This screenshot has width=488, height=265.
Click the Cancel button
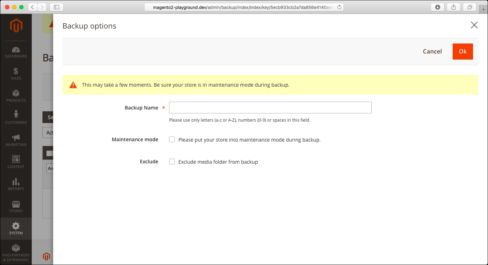(x=432, y=51)
